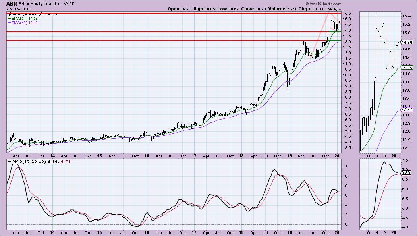Click the top red resistance line at 15.5

point(174,13)
